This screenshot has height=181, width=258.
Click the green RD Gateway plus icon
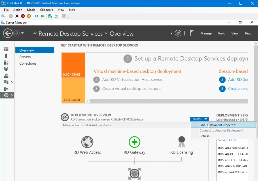(135, 142)
